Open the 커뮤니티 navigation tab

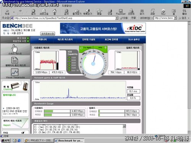point(43,40)
